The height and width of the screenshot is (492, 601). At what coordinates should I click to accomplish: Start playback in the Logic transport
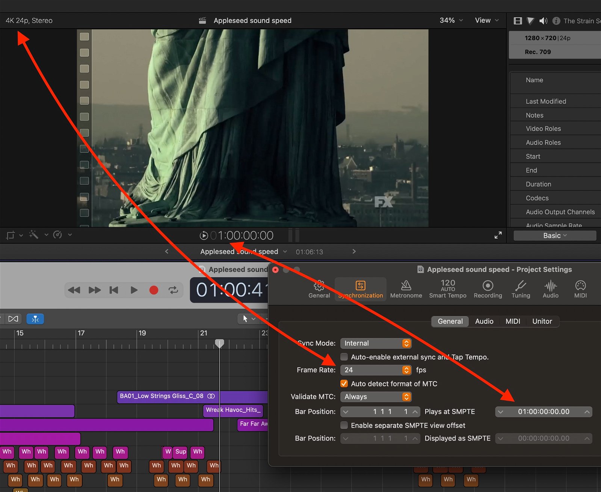point(134,290)
